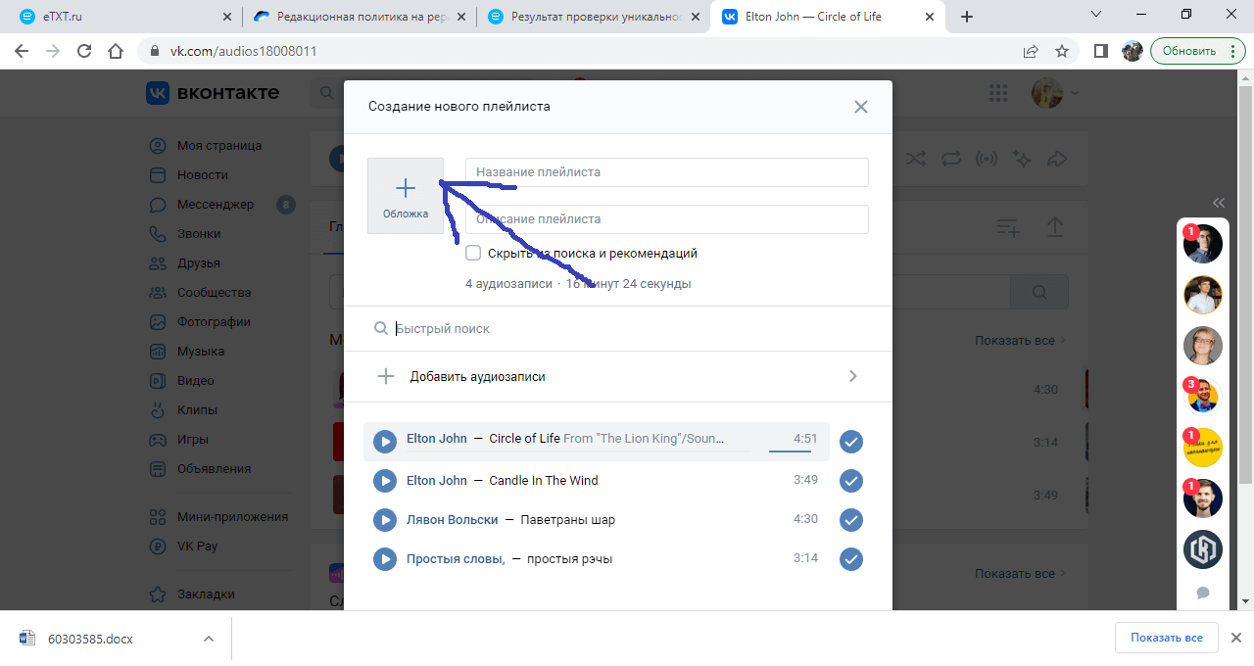The height and width of the screenshot is (666, 1254).
Task: Open Add audio recordings row
Action: 618,376
